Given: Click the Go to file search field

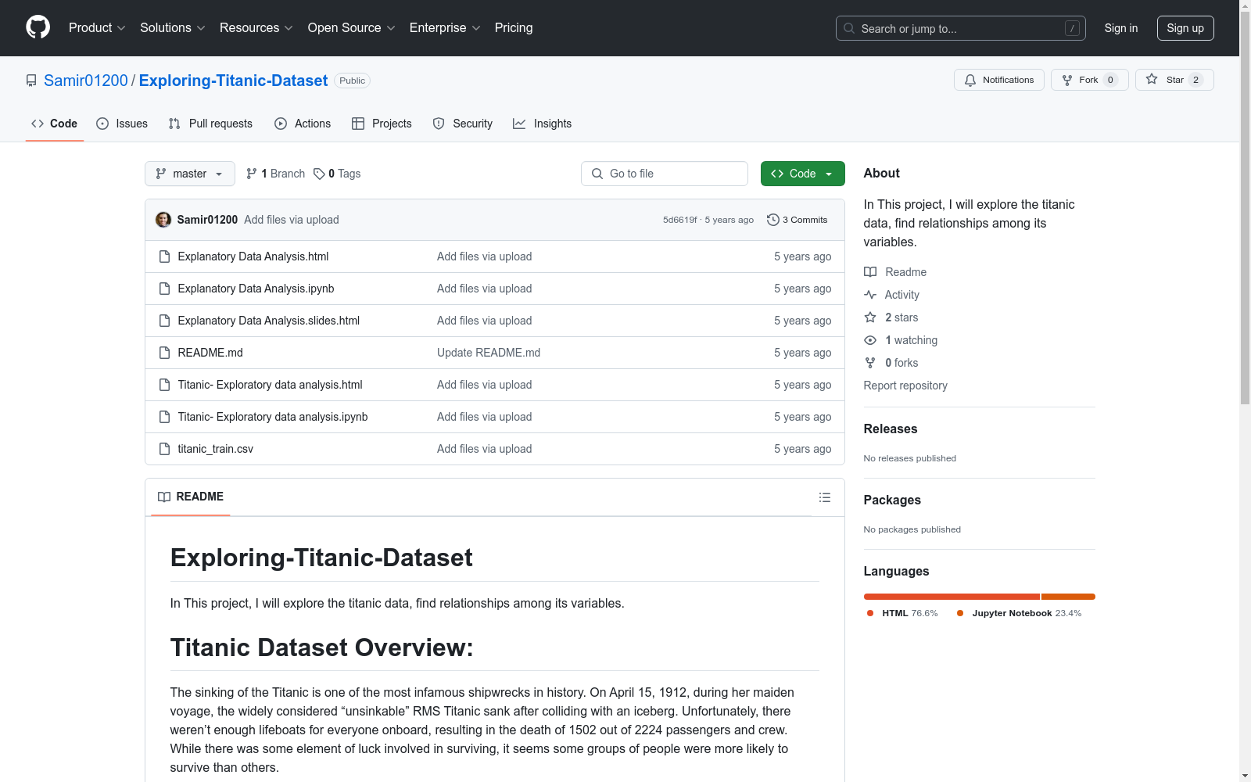Looking at the screenshot, I should coord(665,174).
